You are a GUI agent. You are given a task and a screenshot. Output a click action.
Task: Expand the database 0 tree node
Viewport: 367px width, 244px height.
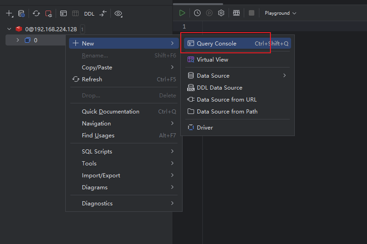coord(18,40)
